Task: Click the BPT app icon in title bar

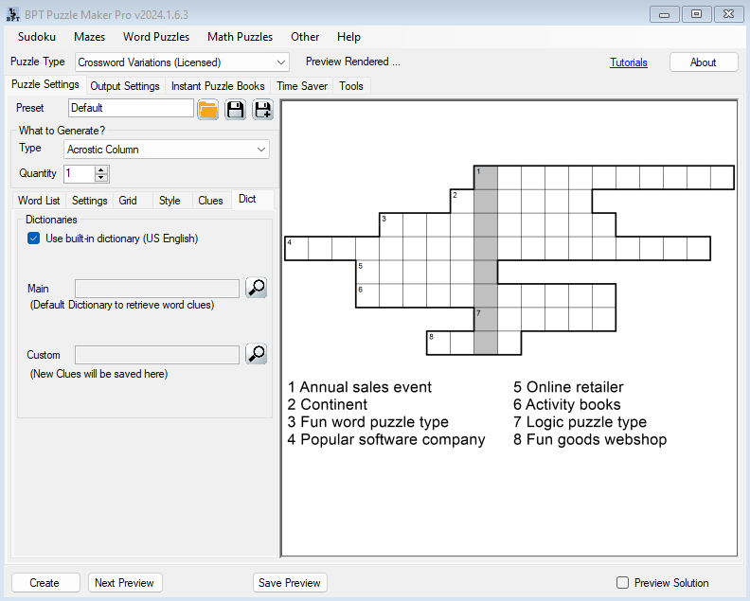Action: coord(11,14)
